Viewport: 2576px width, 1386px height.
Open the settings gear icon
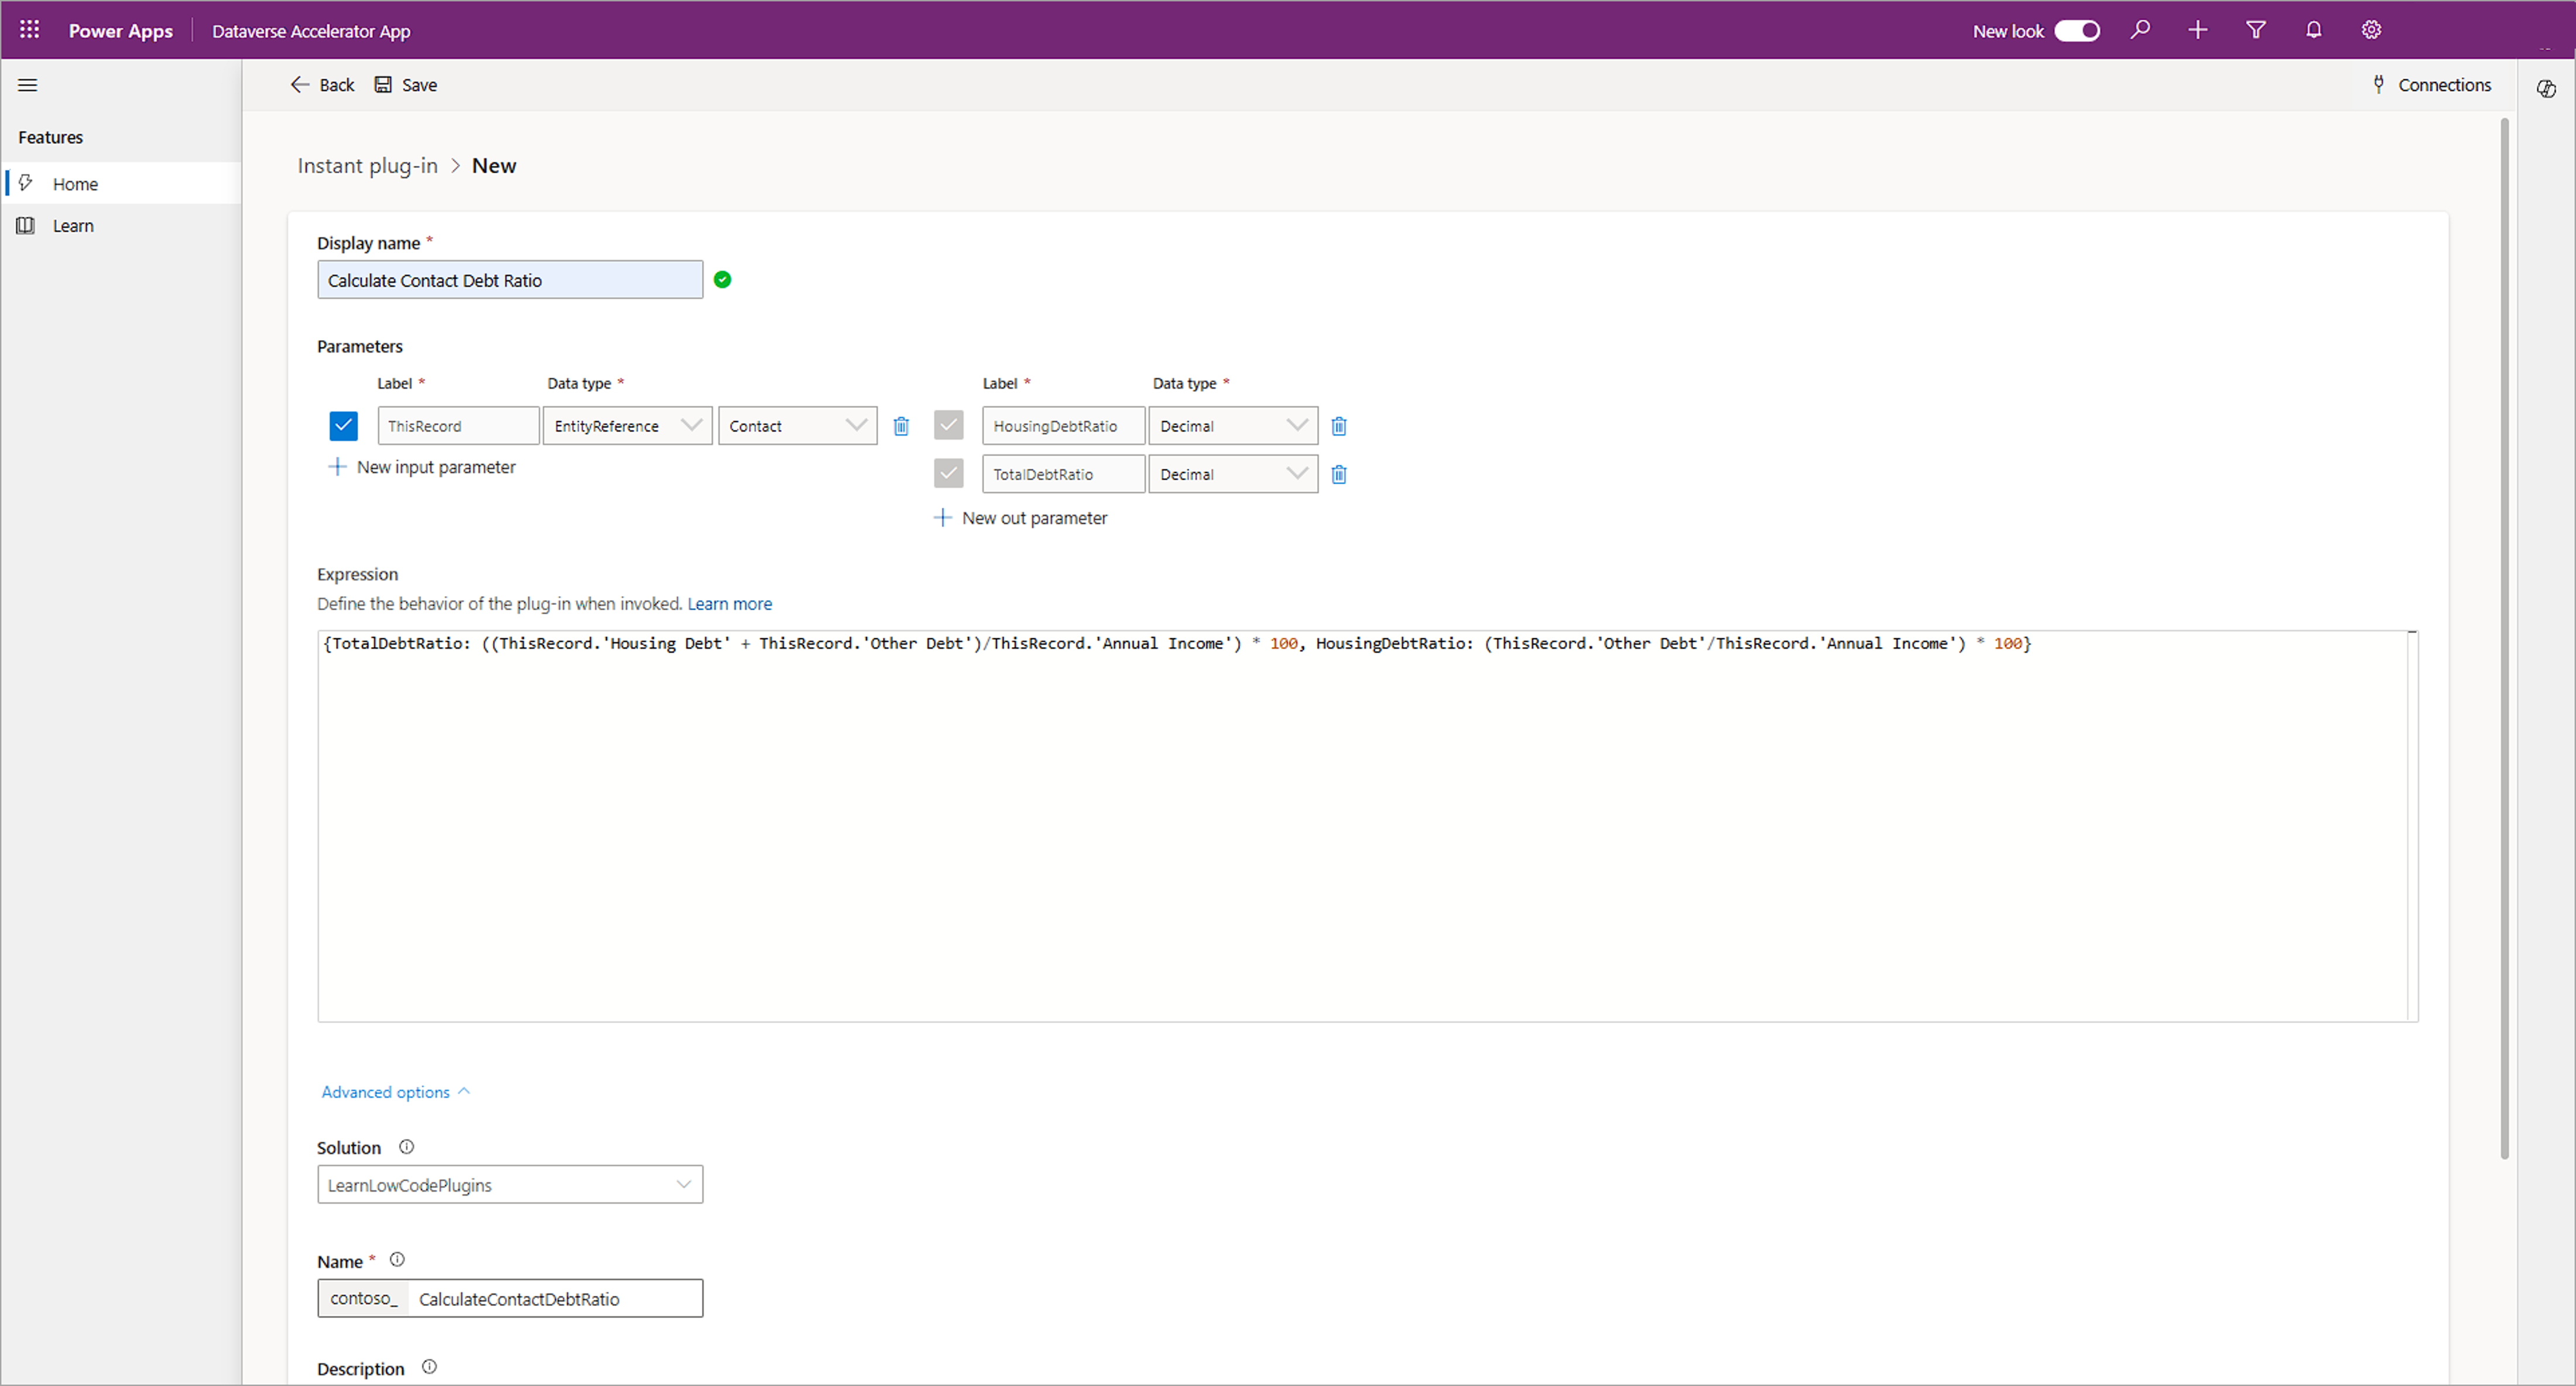click(x=2371, y=30)
